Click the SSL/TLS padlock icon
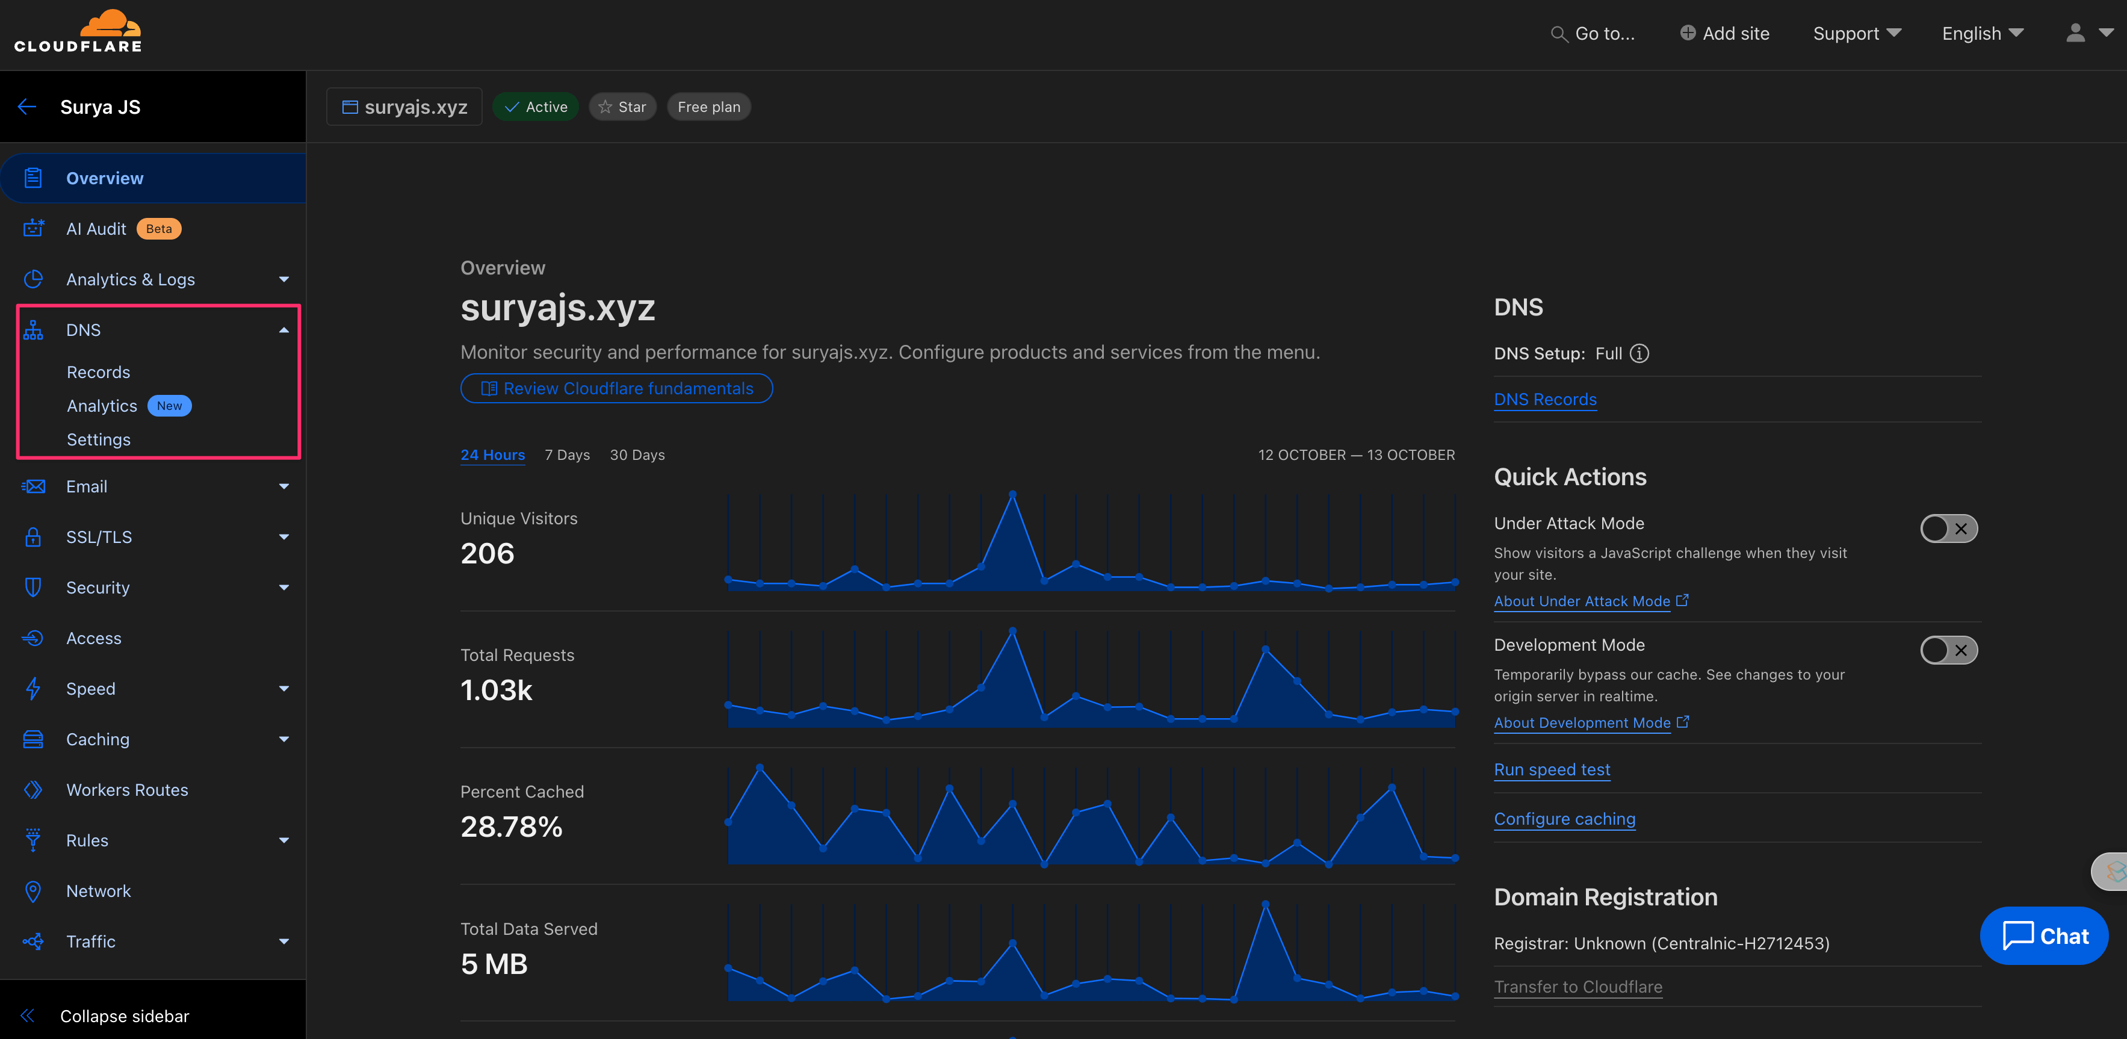This screenshot has width=2127, height=1039. (x=33, y=537)
